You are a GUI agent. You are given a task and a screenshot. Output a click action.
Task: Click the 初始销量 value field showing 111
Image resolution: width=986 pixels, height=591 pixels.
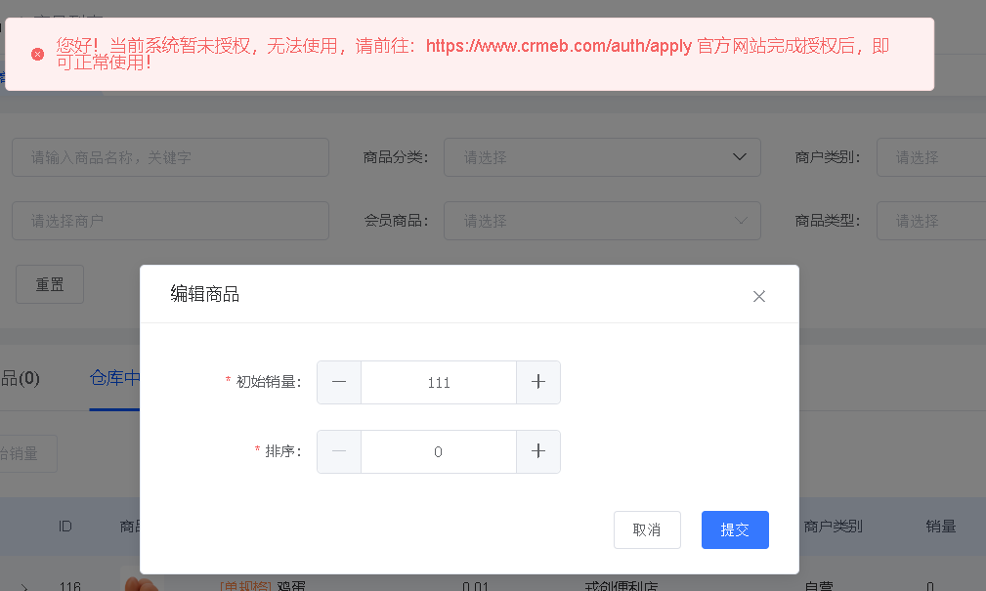pos(438,382)
